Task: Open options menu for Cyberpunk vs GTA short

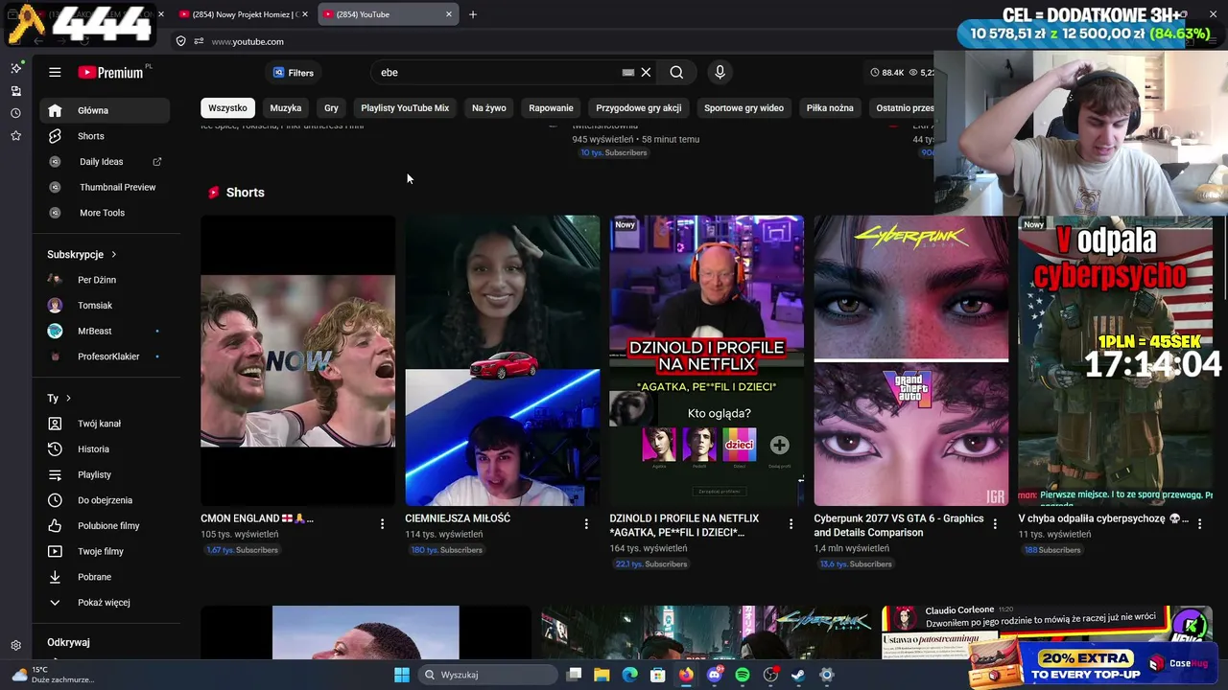Action: click(x=995, y=524)
